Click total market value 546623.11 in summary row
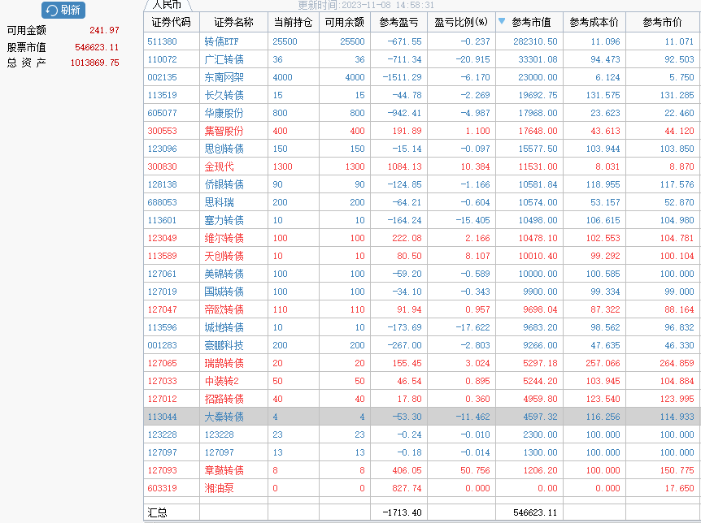The width and height of the screenshot is (701, 523). (535, 512)
